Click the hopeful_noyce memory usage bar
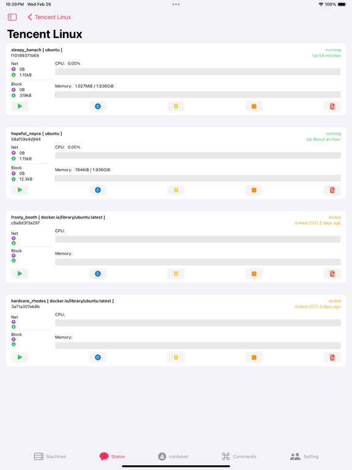 [x=198, y=178]
